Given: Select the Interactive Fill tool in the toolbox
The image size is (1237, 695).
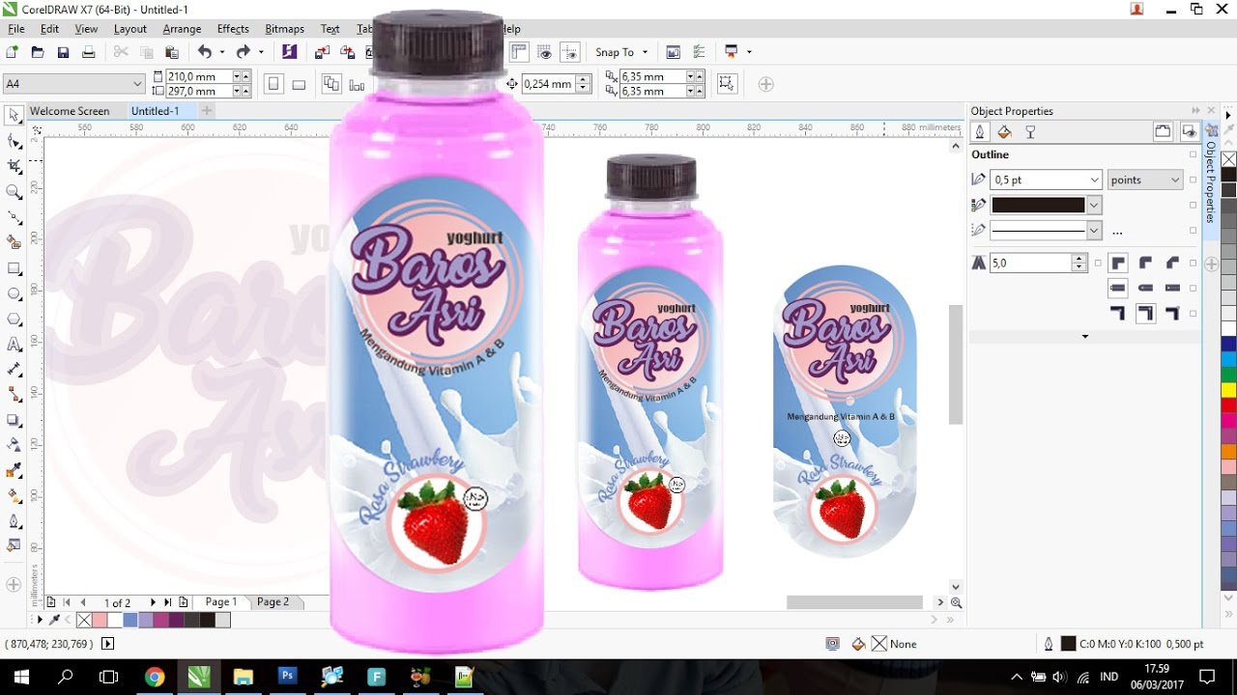Looking at the screenshot, I should pyautogui.click(x=14, y=495).
